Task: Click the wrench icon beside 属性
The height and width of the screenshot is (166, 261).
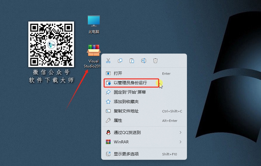Action: [108, 120]
